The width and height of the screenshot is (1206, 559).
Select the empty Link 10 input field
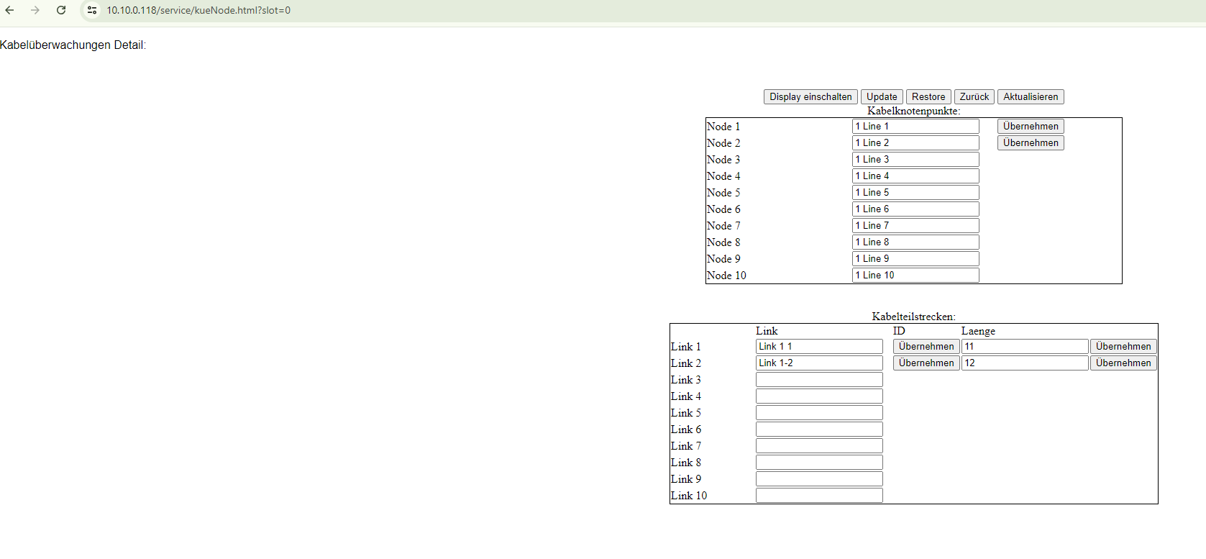pyautogui.click(x=818, y=495)
